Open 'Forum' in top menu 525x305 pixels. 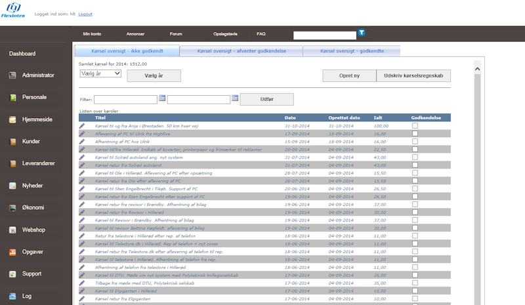coord(176,34)
